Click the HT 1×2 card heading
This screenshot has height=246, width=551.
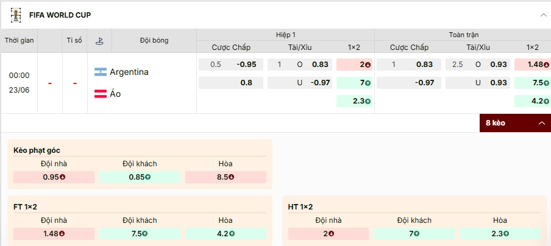pos(300,207)
